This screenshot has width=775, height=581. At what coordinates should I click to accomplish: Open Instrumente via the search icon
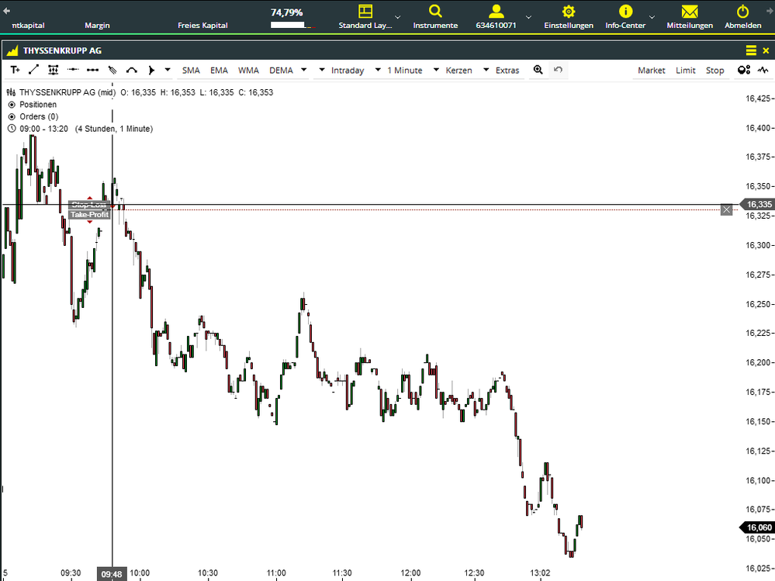point(434,17)
